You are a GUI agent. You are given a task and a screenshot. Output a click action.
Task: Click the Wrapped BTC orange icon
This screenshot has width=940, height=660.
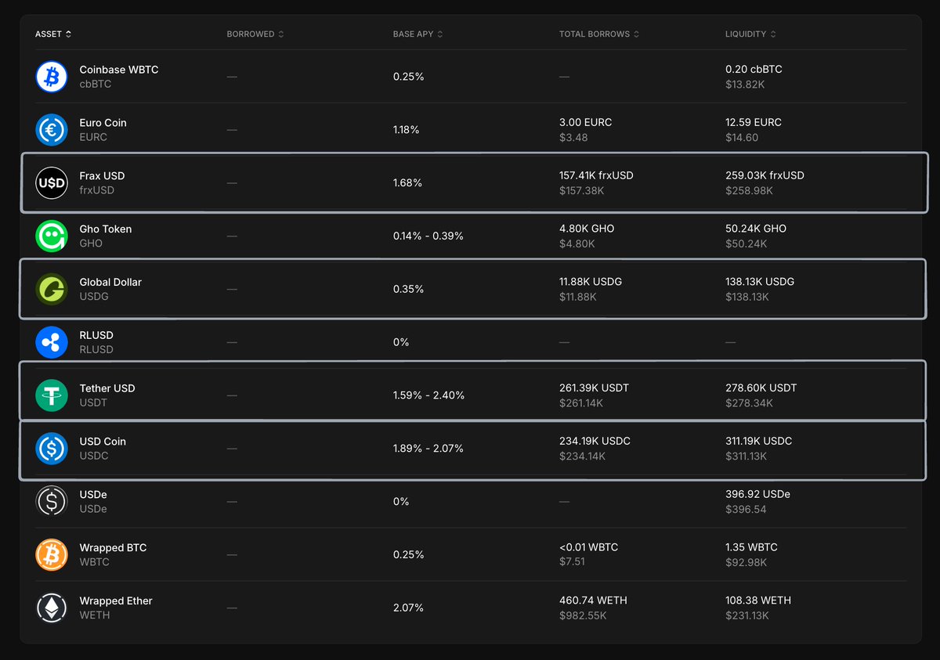52,554
